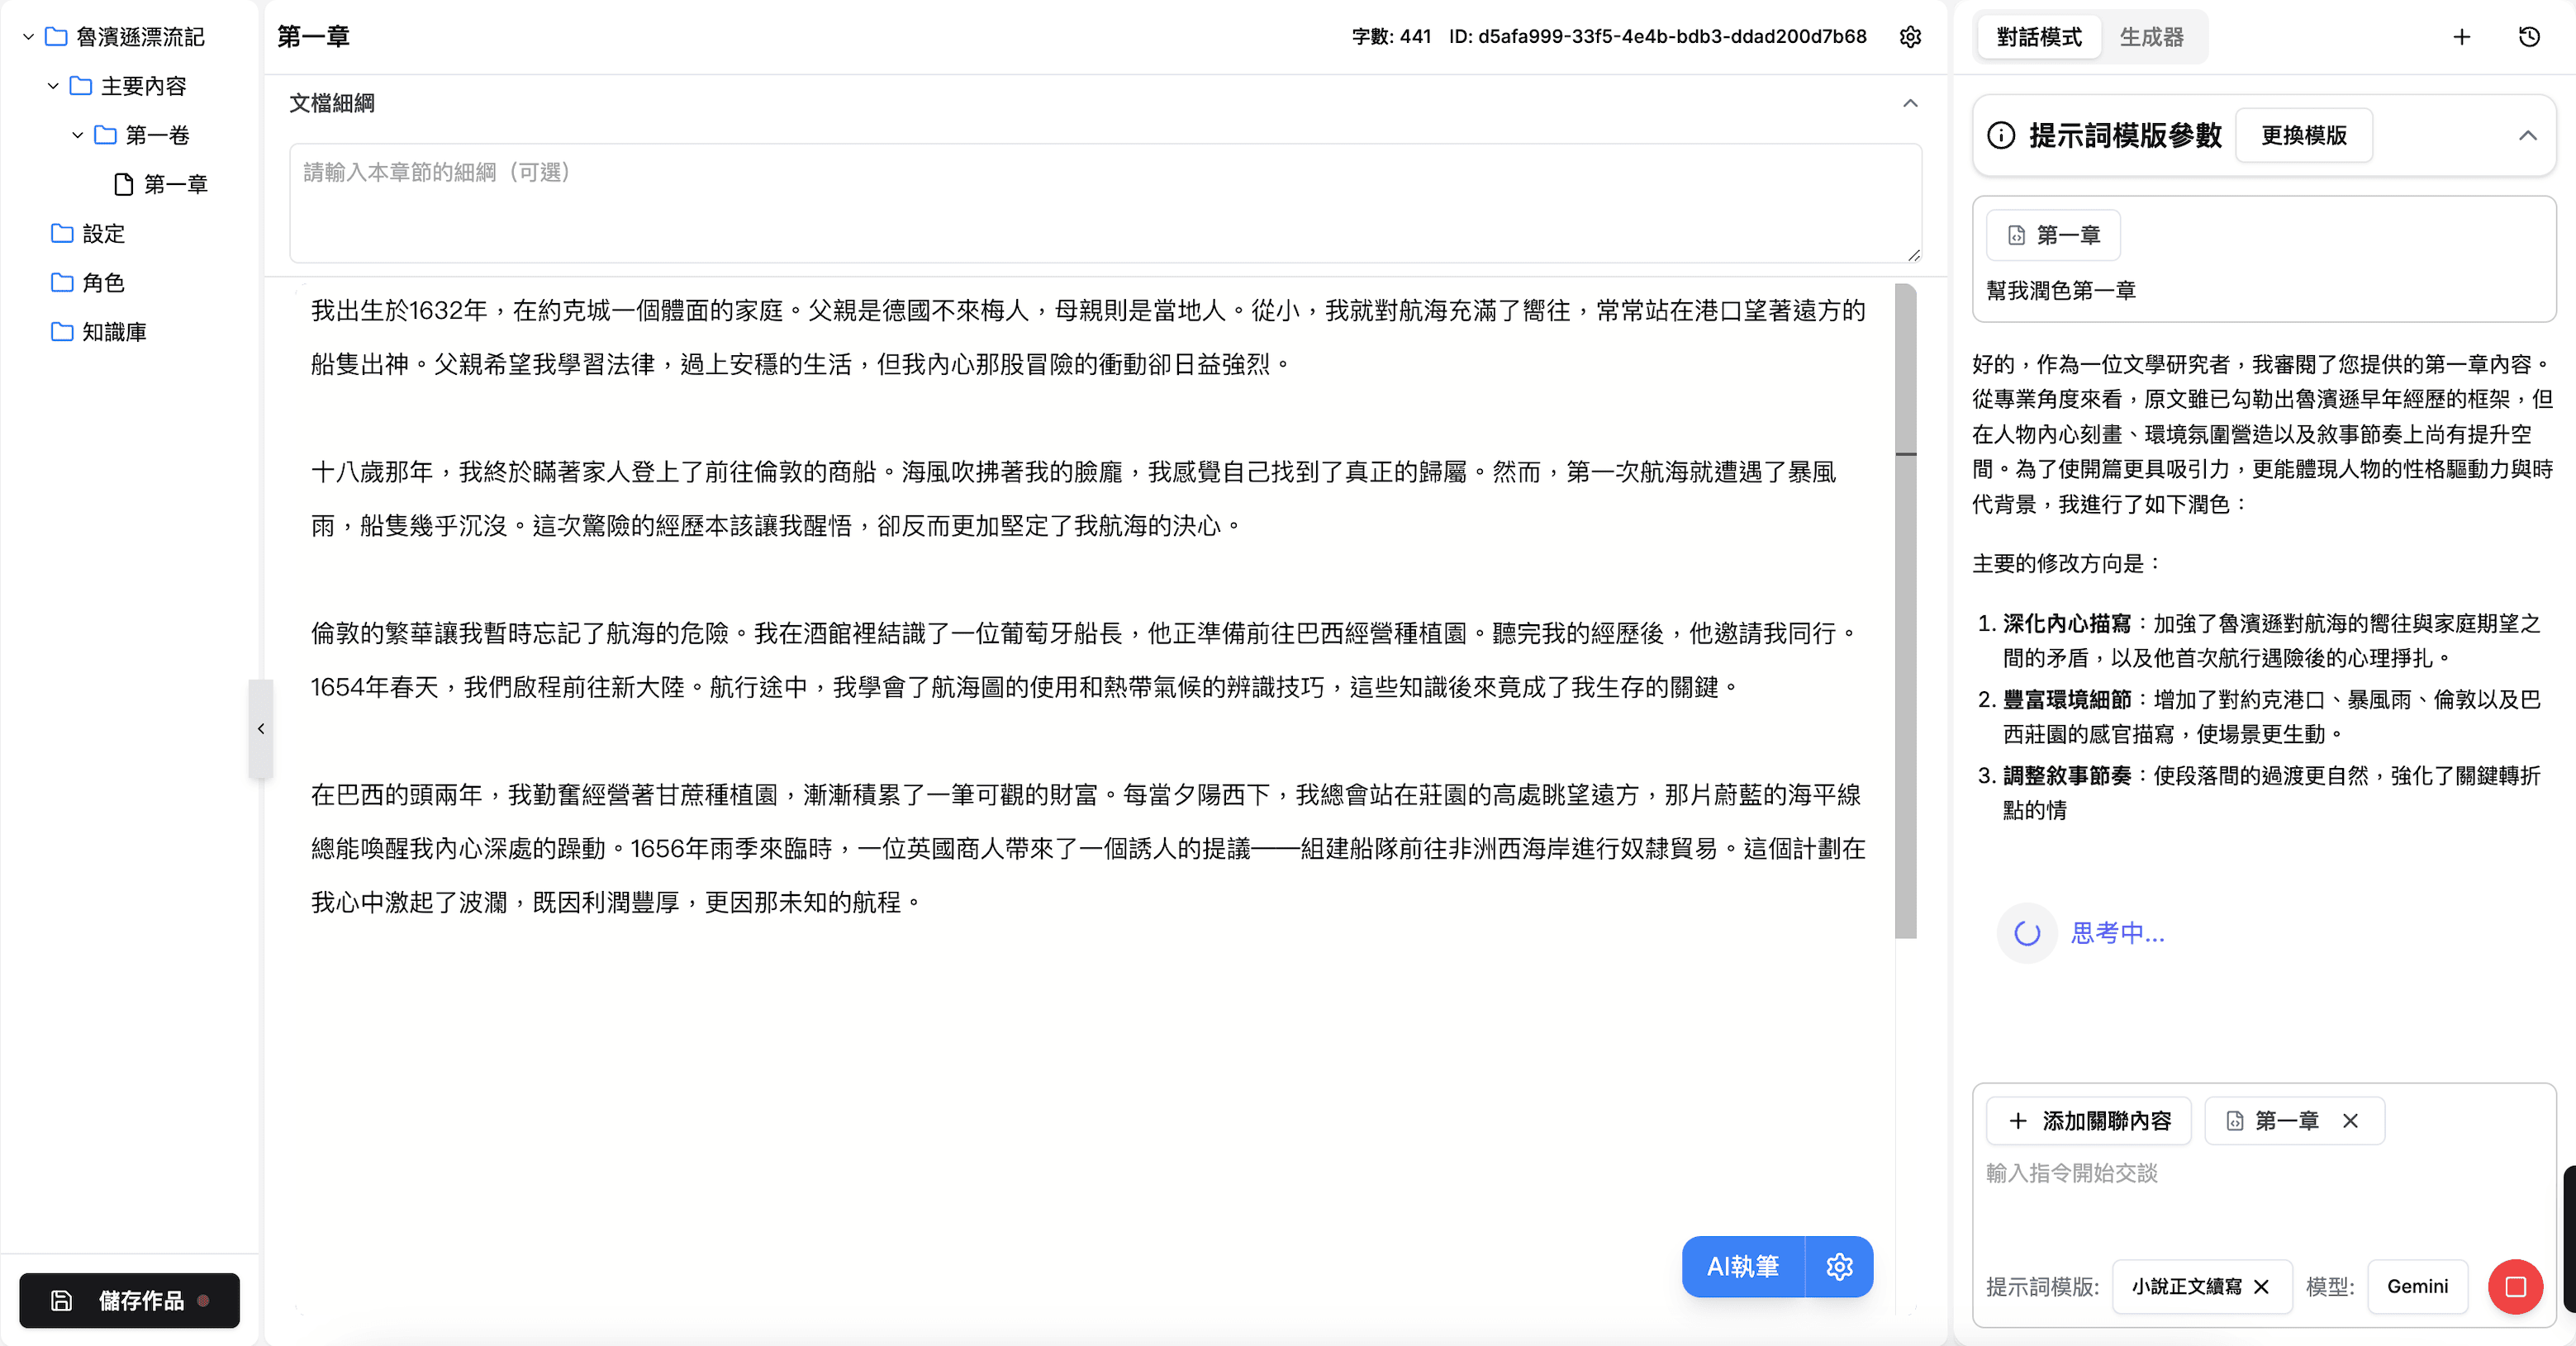Collapse left sidebar using the arrow handle
Screen dimensions: 2576x1346
tap(261, 728)
